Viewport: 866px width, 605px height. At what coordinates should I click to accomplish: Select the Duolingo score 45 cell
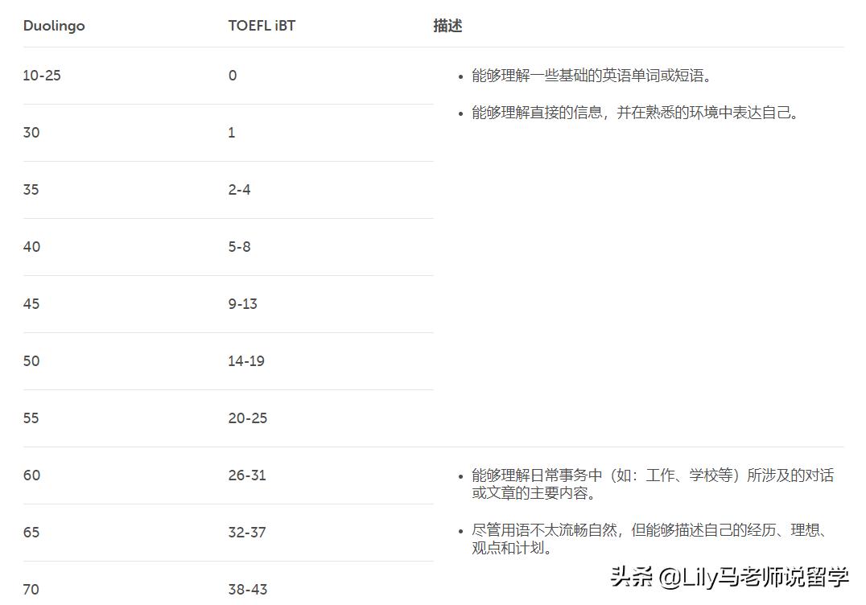point(31,304)
